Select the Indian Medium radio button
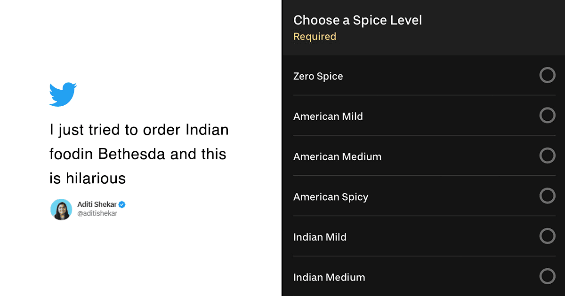The image size is (565, 296). [x=548, y=277]
